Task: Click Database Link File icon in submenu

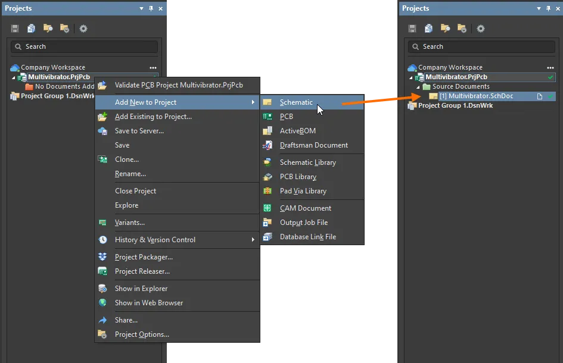Action: click(x=267, y=237)
